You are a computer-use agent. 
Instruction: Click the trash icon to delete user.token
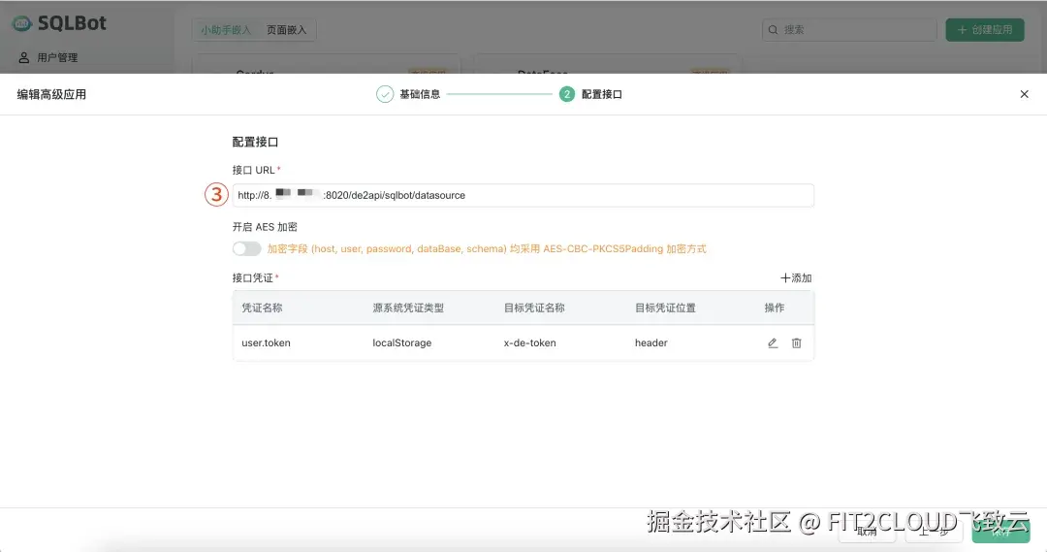point(797,342)
